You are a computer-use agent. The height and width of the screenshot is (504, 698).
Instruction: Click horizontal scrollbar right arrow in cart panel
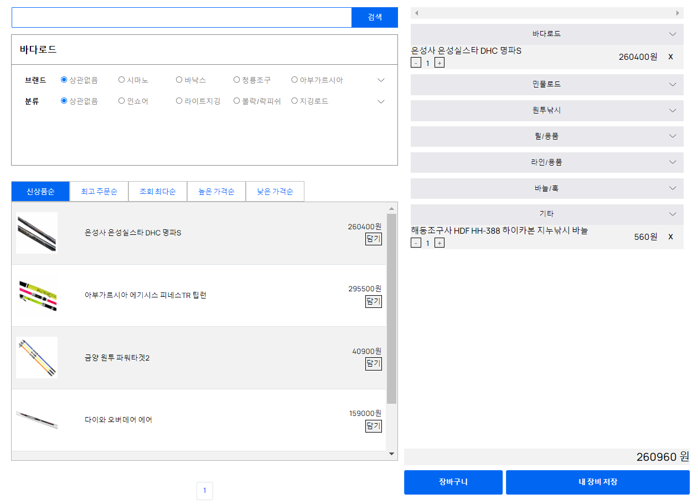point(678,13)
